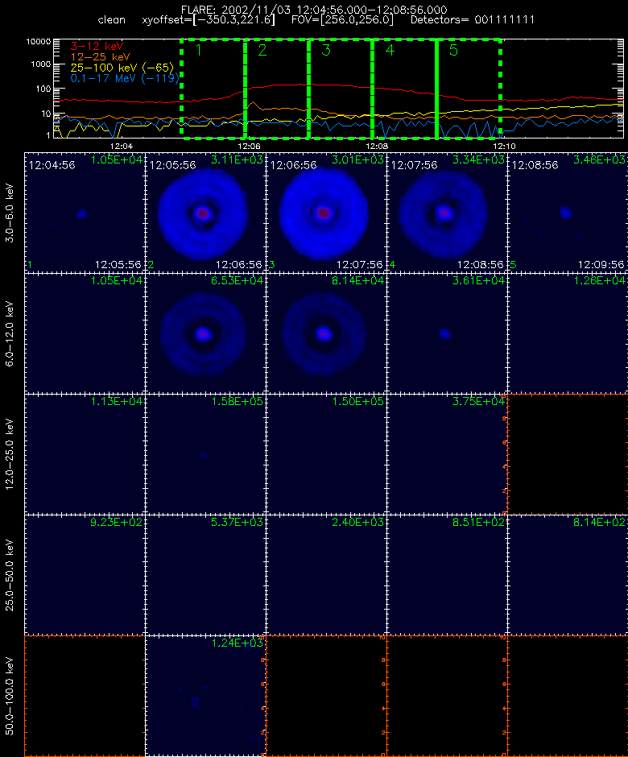Viewport: 628px width, 757px height.
Task: Click the 3.11E+03 peak value label
Action: tap(237, 159)
